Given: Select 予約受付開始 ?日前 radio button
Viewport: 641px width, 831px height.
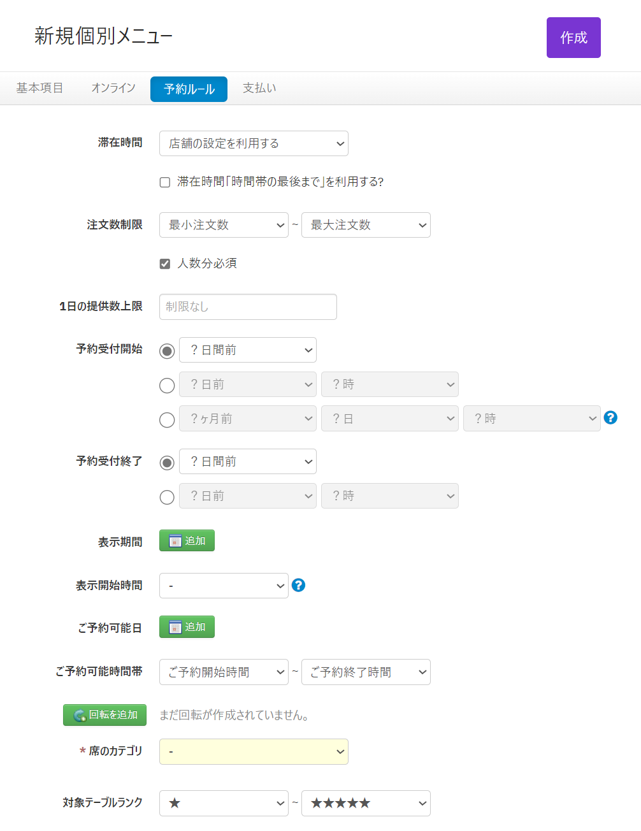Looking at the screenshot, I should [167, 386].
